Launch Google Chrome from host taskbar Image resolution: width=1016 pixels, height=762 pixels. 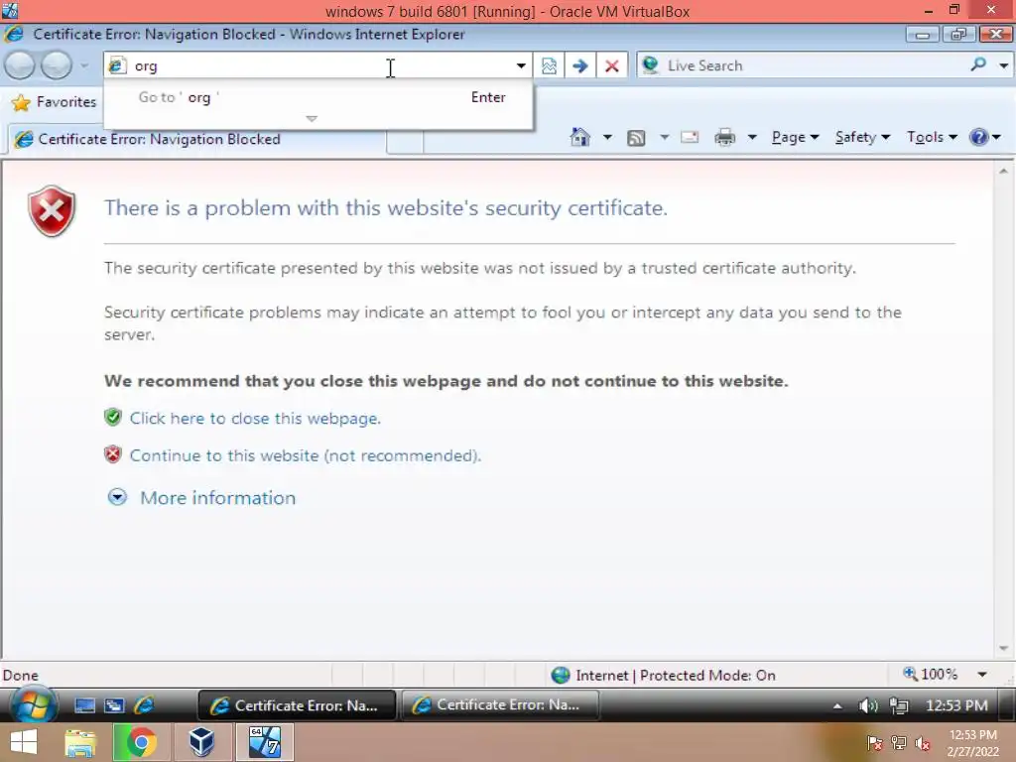(141, 742)
